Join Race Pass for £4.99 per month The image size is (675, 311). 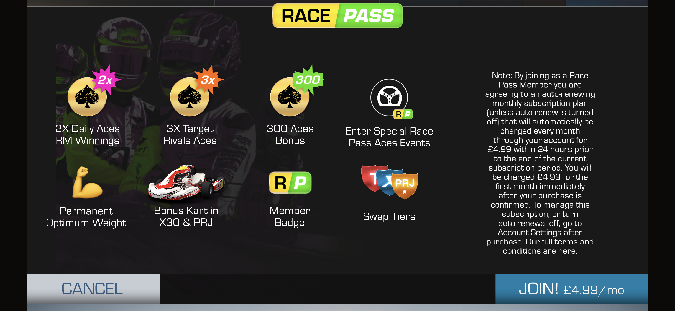tap(572, 289)
